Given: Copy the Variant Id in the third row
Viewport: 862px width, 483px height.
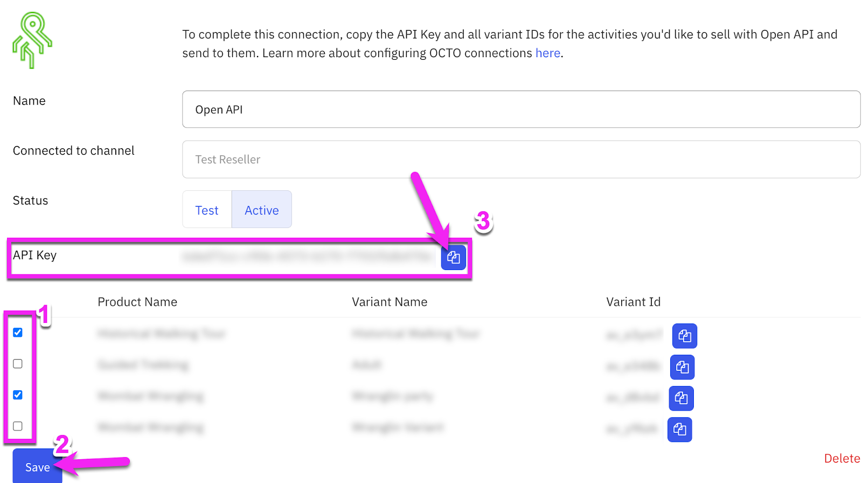Looking at the screenshot, I should click(681, 398).
